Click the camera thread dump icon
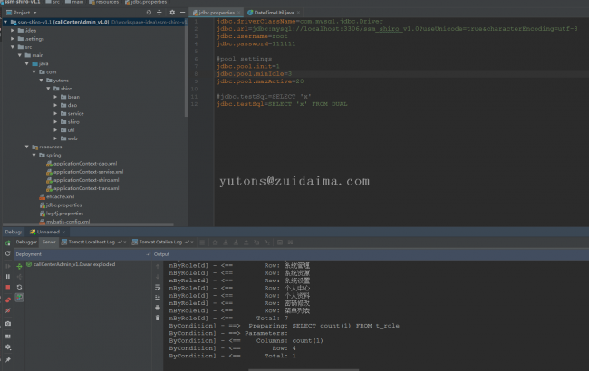 8,322
